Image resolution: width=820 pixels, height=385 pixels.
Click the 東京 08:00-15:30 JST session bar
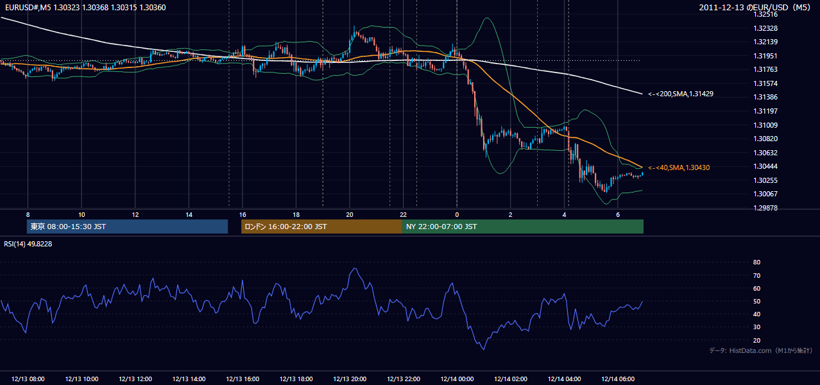tap(127, 227)
